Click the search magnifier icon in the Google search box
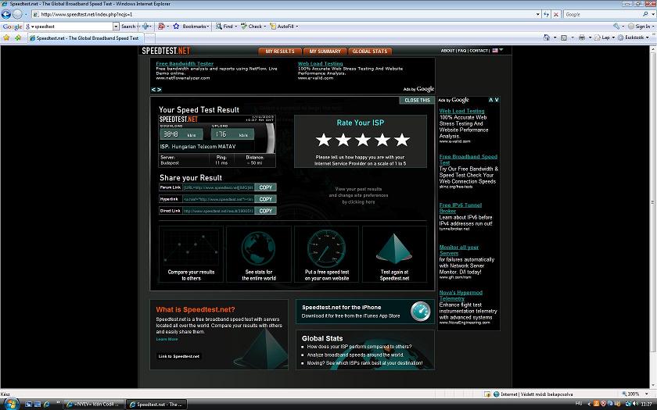Image resolution: width=657 pixels, height=410 pixels. pos(645,14)
